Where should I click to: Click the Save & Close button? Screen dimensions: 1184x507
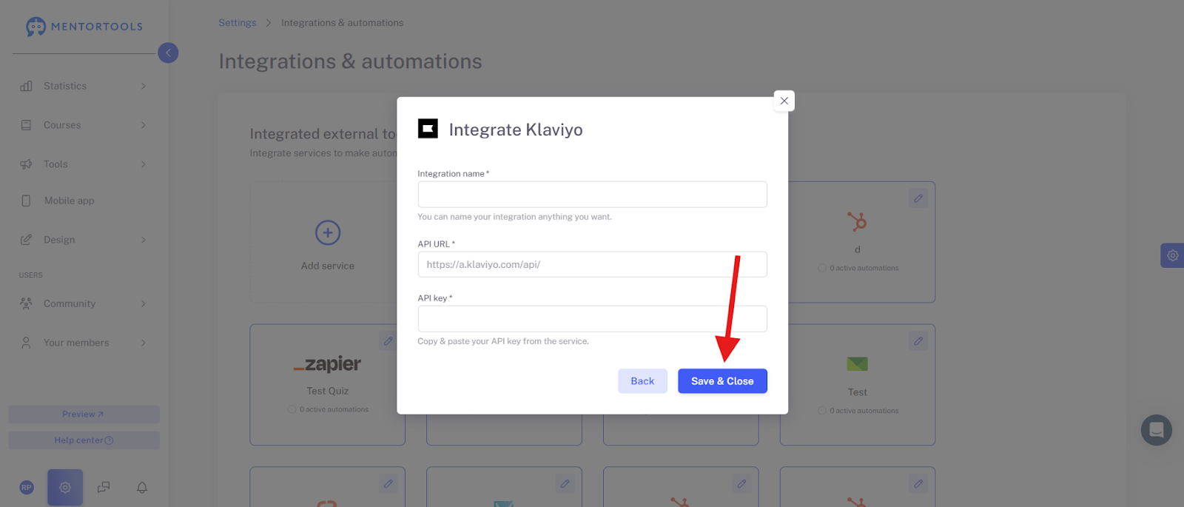(722, 381)
